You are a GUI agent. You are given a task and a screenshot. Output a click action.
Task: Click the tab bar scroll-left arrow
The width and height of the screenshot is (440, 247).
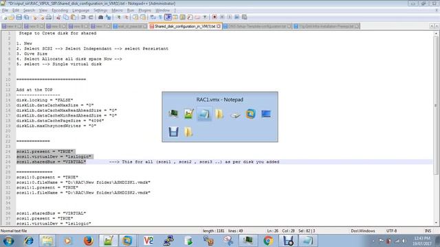432,26
